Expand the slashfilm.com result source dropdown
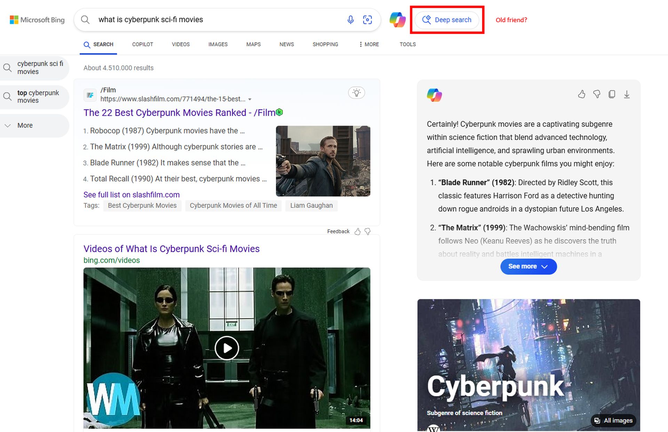 click(x=249, y=98)
